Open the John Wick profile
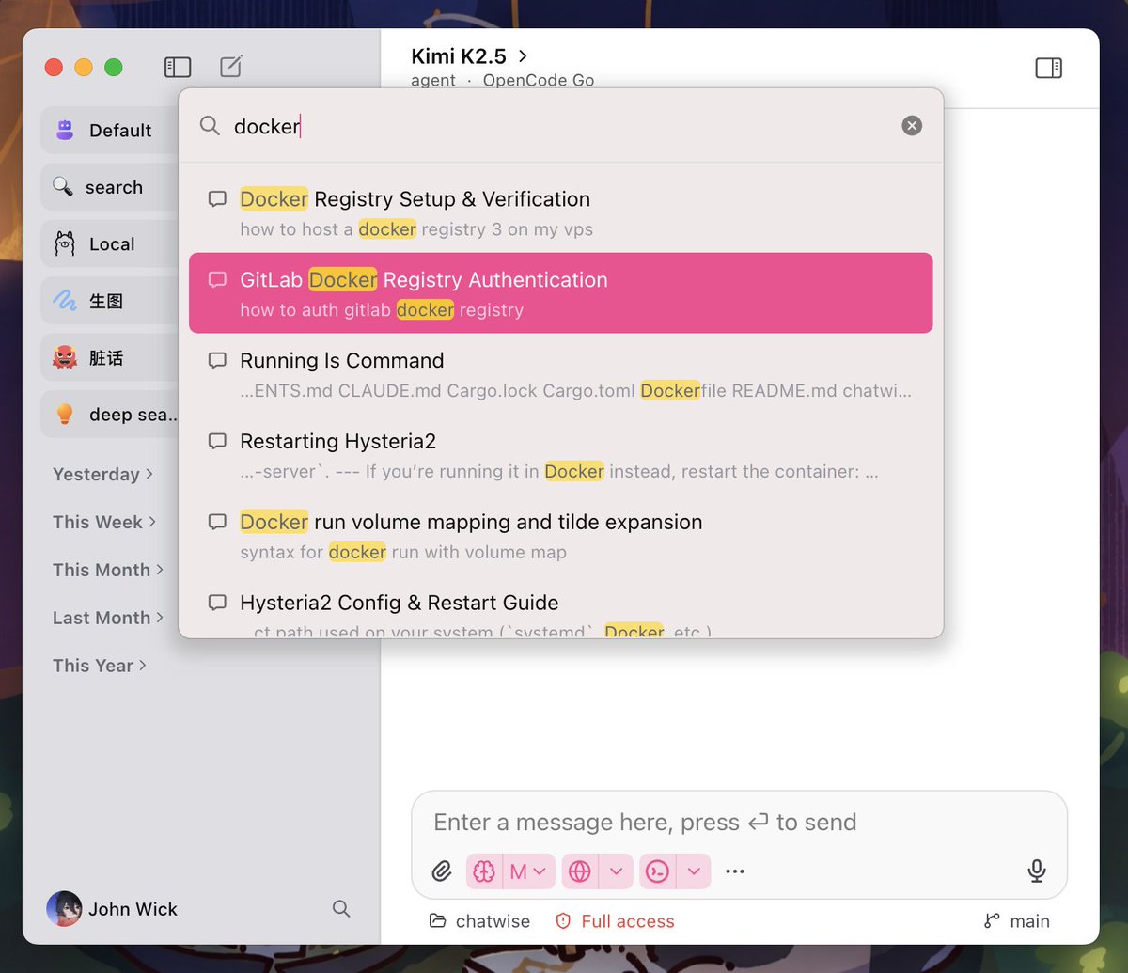The height and width of the screenshot is (973, 1128). coord(112,909)
